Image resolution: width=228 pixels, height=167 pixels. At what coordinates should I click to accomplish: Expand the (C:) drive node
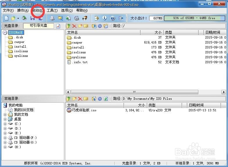coord(5,124)
